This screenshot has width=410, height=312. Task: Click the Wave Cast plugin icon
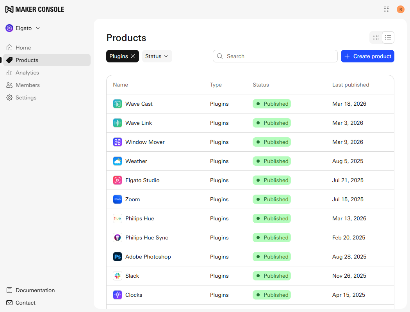tap(118, 104)
